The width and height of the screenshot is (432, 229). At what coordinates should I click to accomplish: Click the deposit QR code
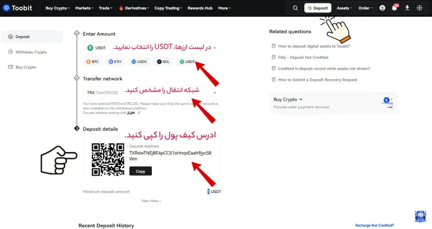click(x=108, y=159)
